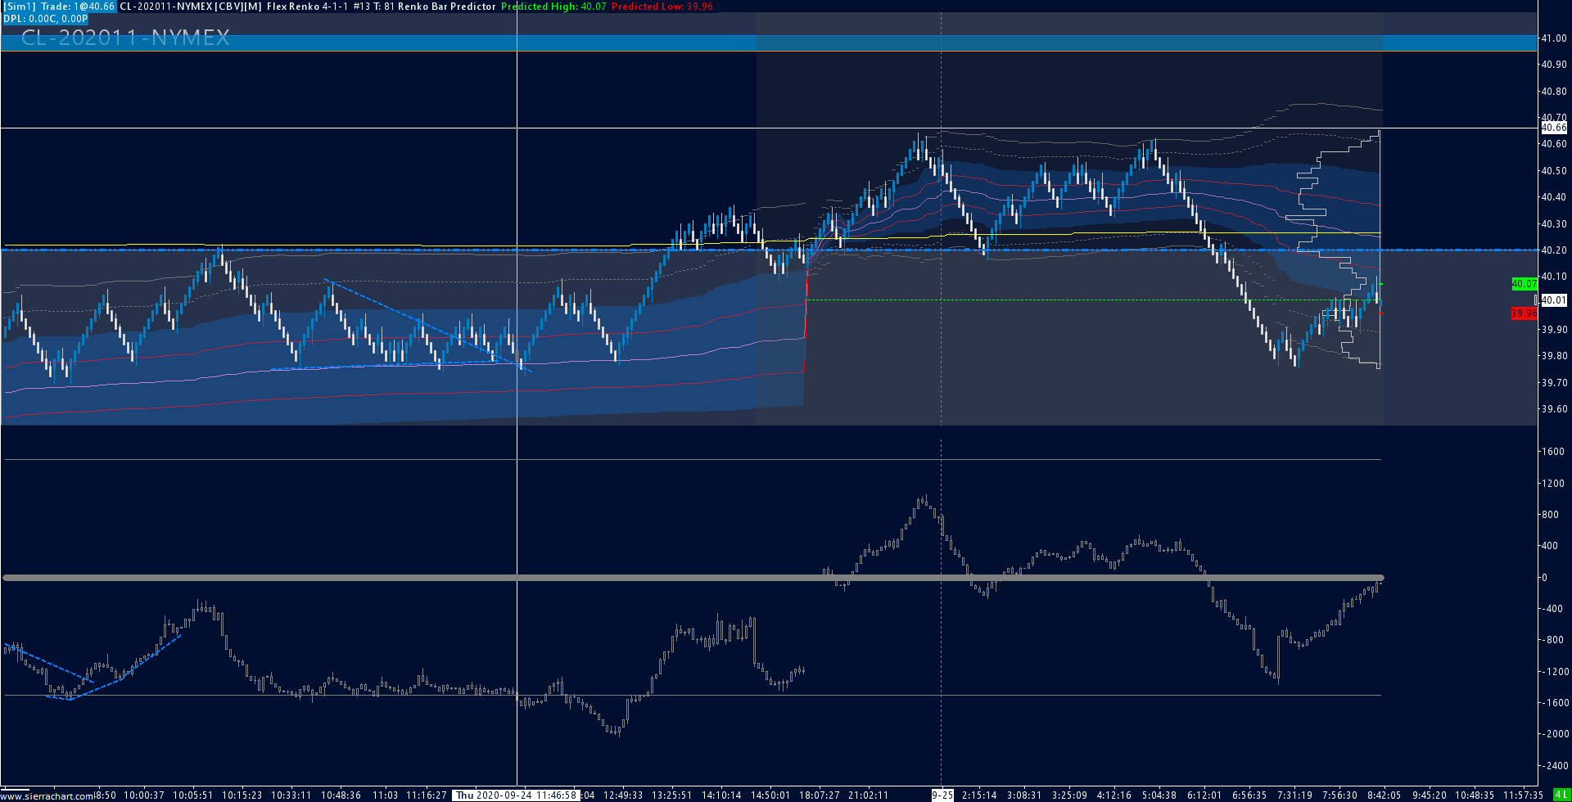The width and height of the screenshot is (1572, 802).
Task: Click the green 40.07 price axis tag
Action: pos(1525,284)
